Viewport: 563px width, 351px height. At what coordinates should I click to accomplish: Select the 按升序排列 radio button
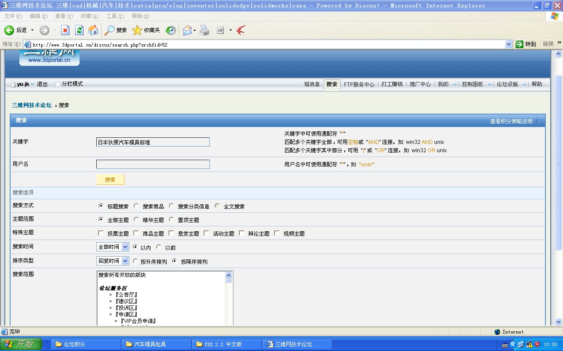(135, 261)
